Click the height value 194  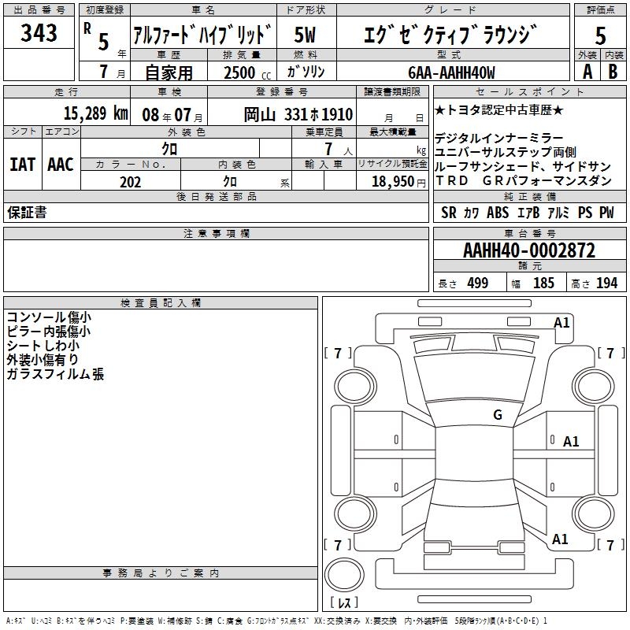606,283
